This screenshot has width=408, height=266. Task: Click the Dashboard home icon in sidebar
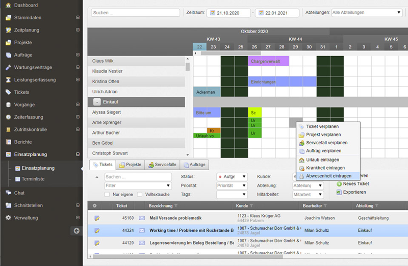(x=8, y=5)
